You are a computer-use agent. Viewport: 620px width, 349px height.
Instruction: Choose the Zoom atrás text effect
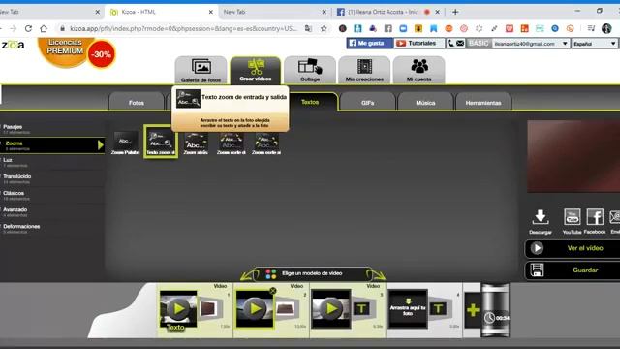pos(196,143)
